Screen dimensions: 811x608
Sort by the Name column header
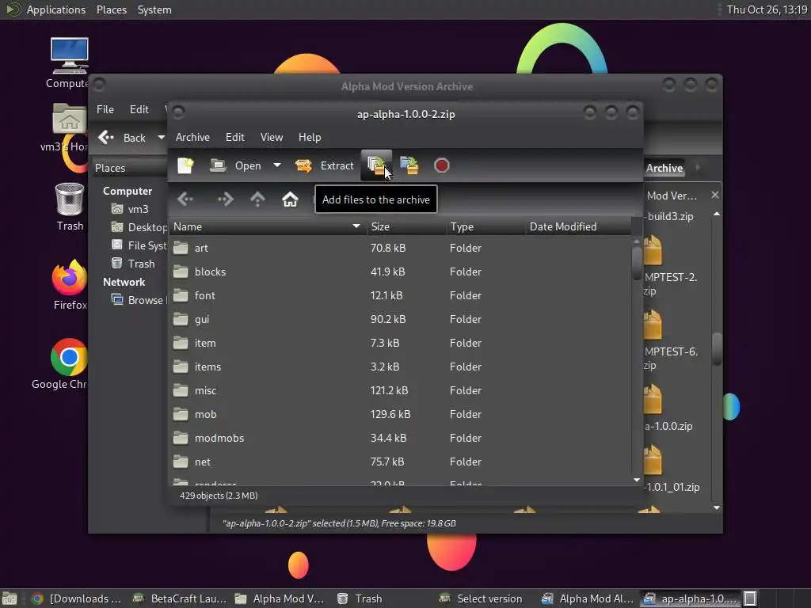[268, 226]
